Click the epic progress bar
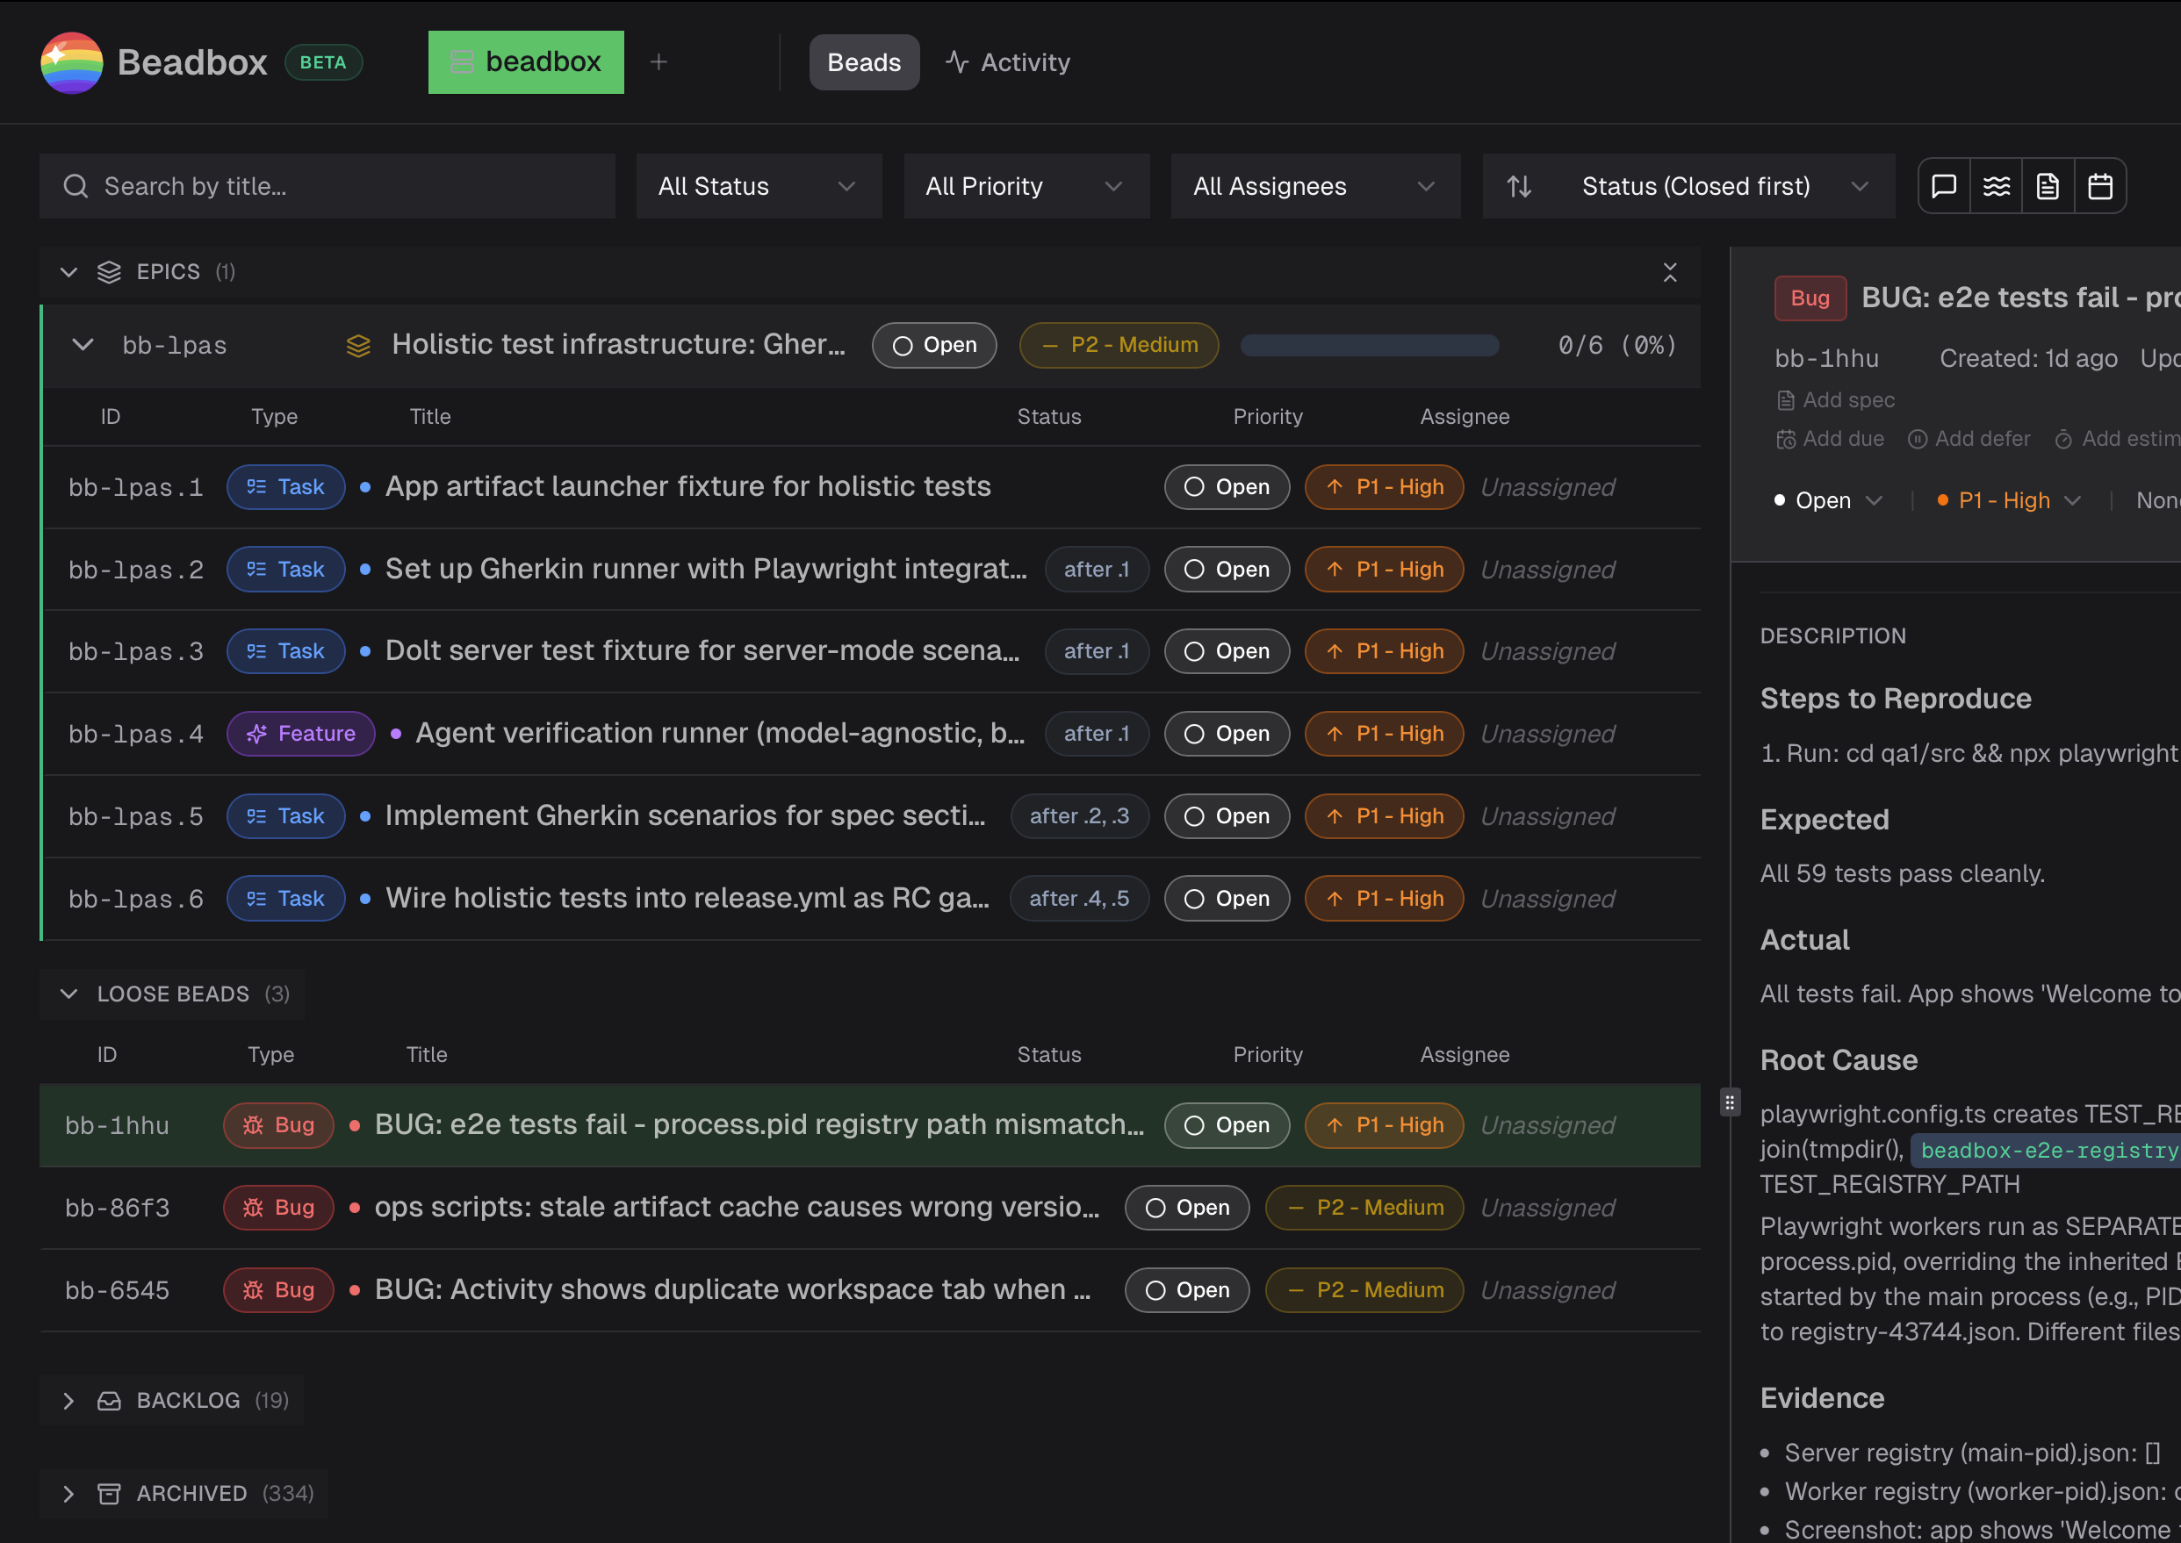Image resolution: width=2181 pixels, height=1543 pixels. tap(1370, 345)
